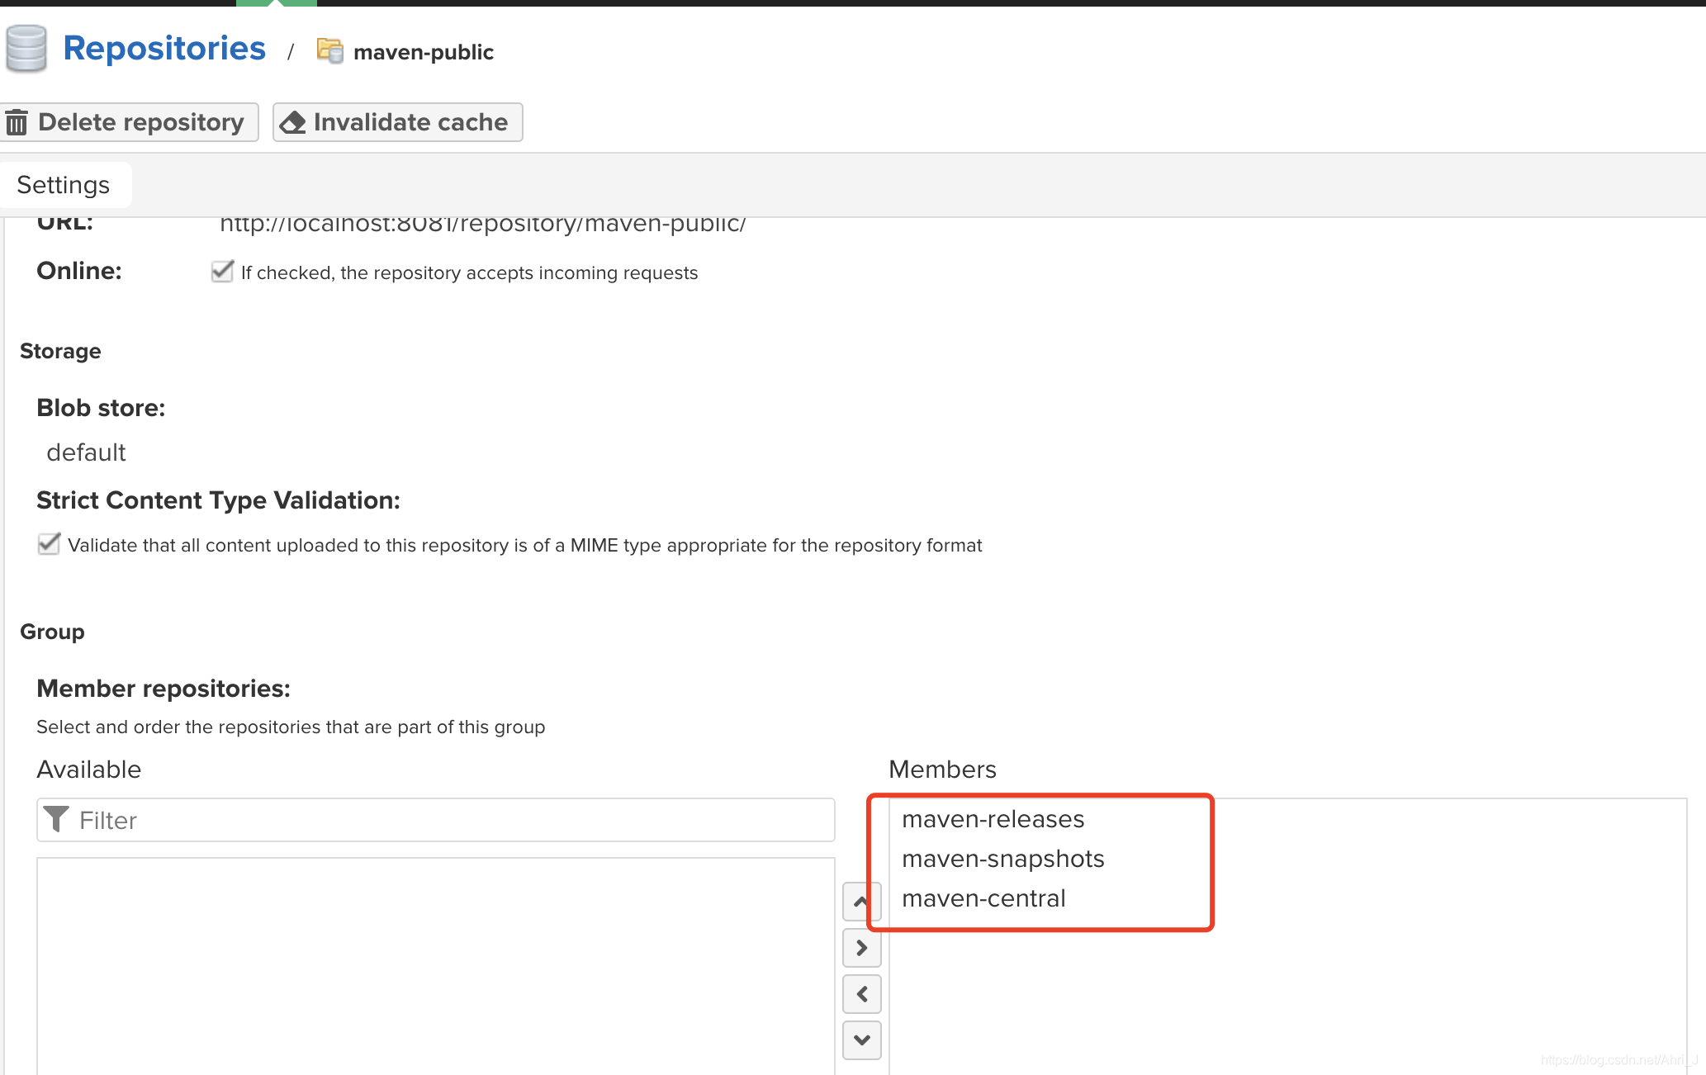Select maven-snapshots in Members list
This screenshot has width=1706, height=1075.
click(1002, 859)
